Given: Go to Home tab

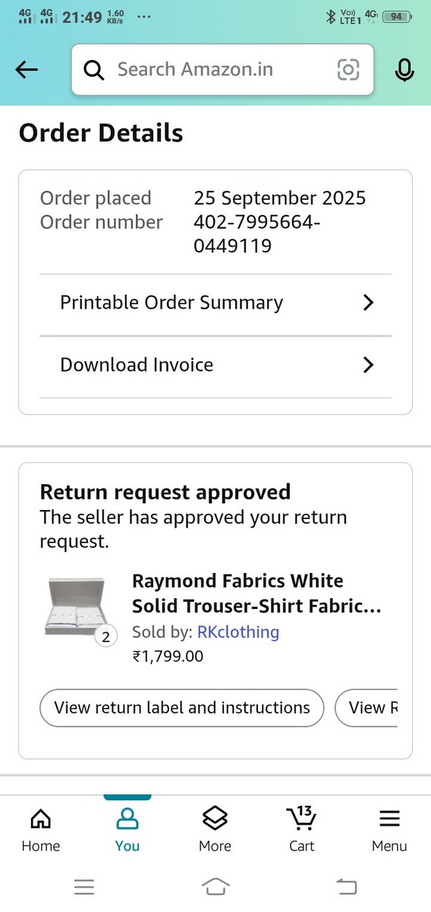Looking at the screenshot, I should [x=40, y=829].
